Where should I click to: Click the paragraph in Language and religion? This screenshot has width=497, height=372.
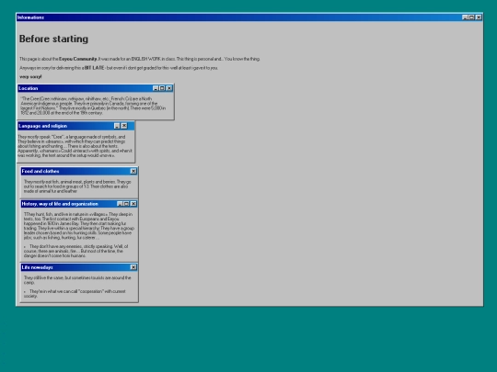[x=75, y=146]
